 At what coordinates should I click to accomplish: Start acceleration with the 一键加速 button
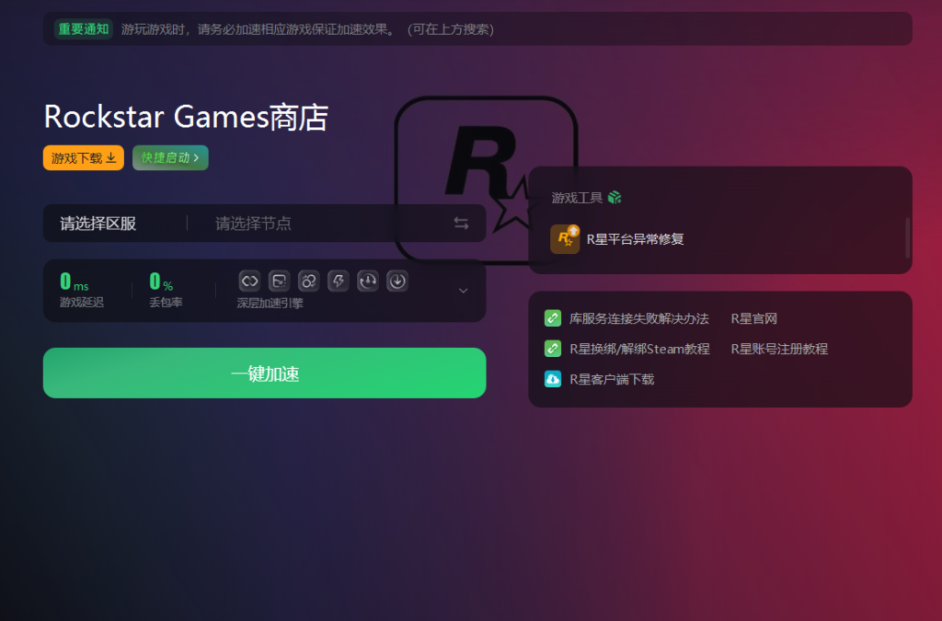264,373
